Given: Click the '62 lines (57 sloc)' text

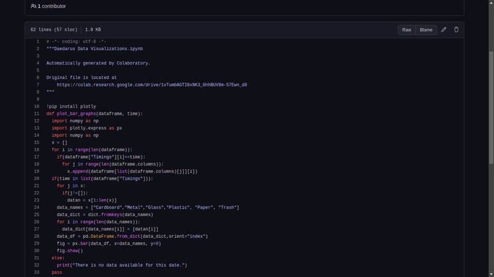Looking at the screenshot, I should pos(54,29).
